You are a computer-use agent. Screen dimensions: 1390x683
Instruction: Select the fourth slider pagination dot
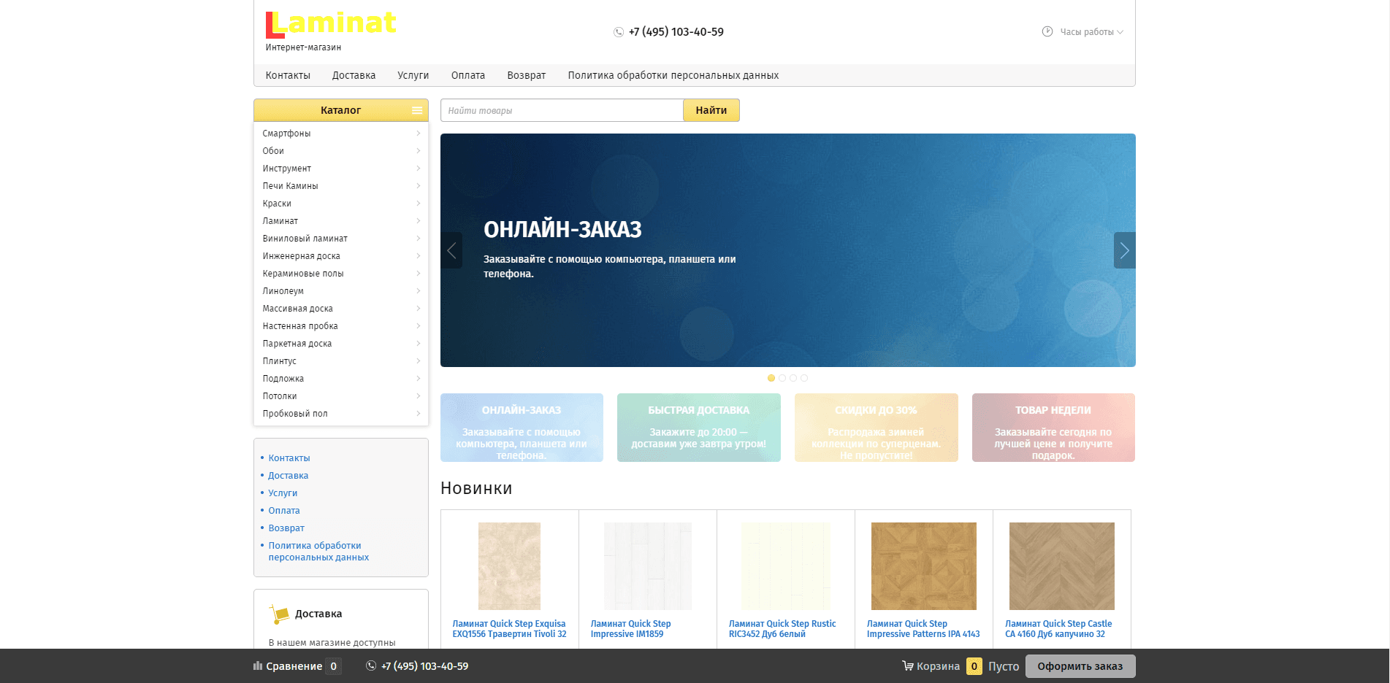coord(804,378)
